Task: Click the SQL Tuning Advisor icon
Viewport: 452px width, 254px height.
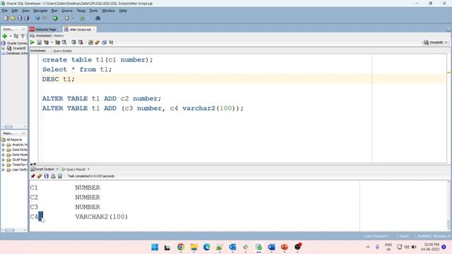Action: click(64, 42)
